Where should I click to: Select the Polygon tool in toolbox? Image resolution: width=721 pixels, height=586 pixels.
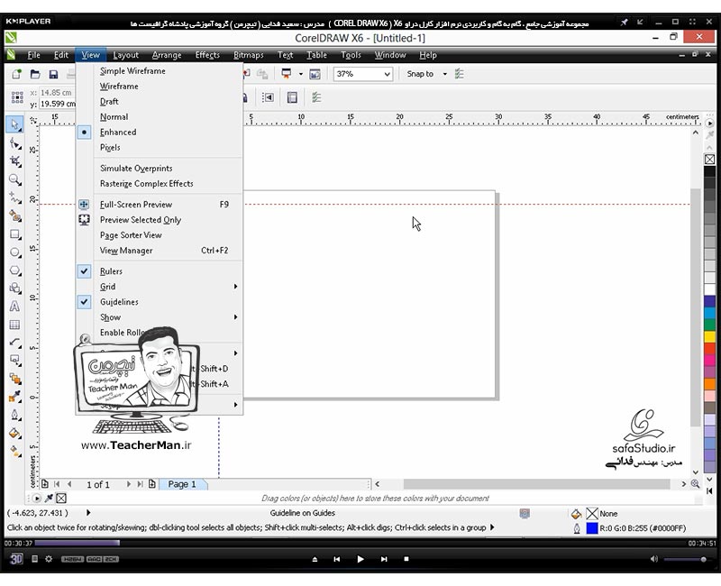[x=14, y=270]
